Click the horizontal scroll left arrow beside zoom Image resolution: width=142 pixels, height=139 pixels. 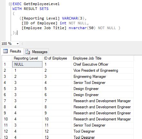pos(22,44)
